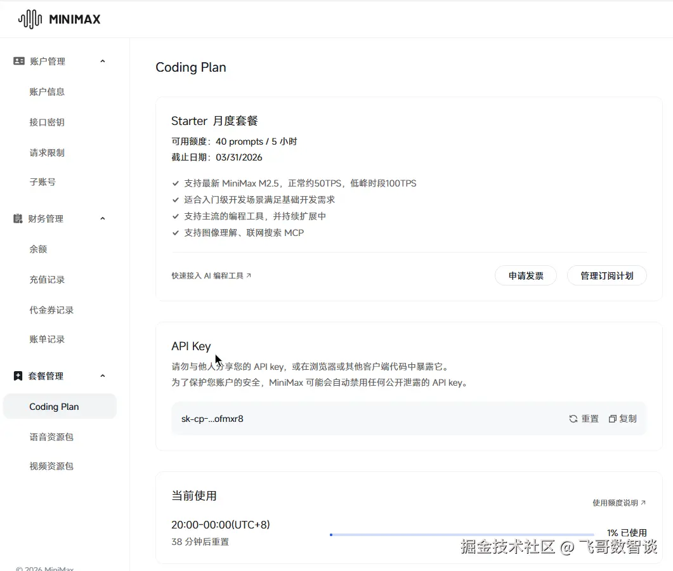Open 代金券记录 page
The height and width of the screenshot is (571, 673).
(51, 310)
